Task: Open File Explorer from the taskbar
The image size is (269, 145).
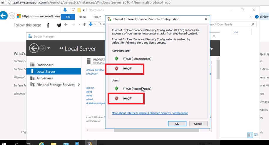Action: [54, 144]
